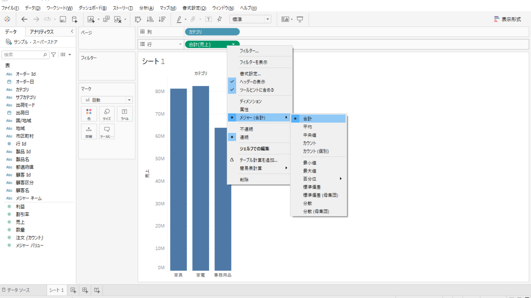
Task: Click new worksheet tab icon at bottom
Action: tap(73, 290)
